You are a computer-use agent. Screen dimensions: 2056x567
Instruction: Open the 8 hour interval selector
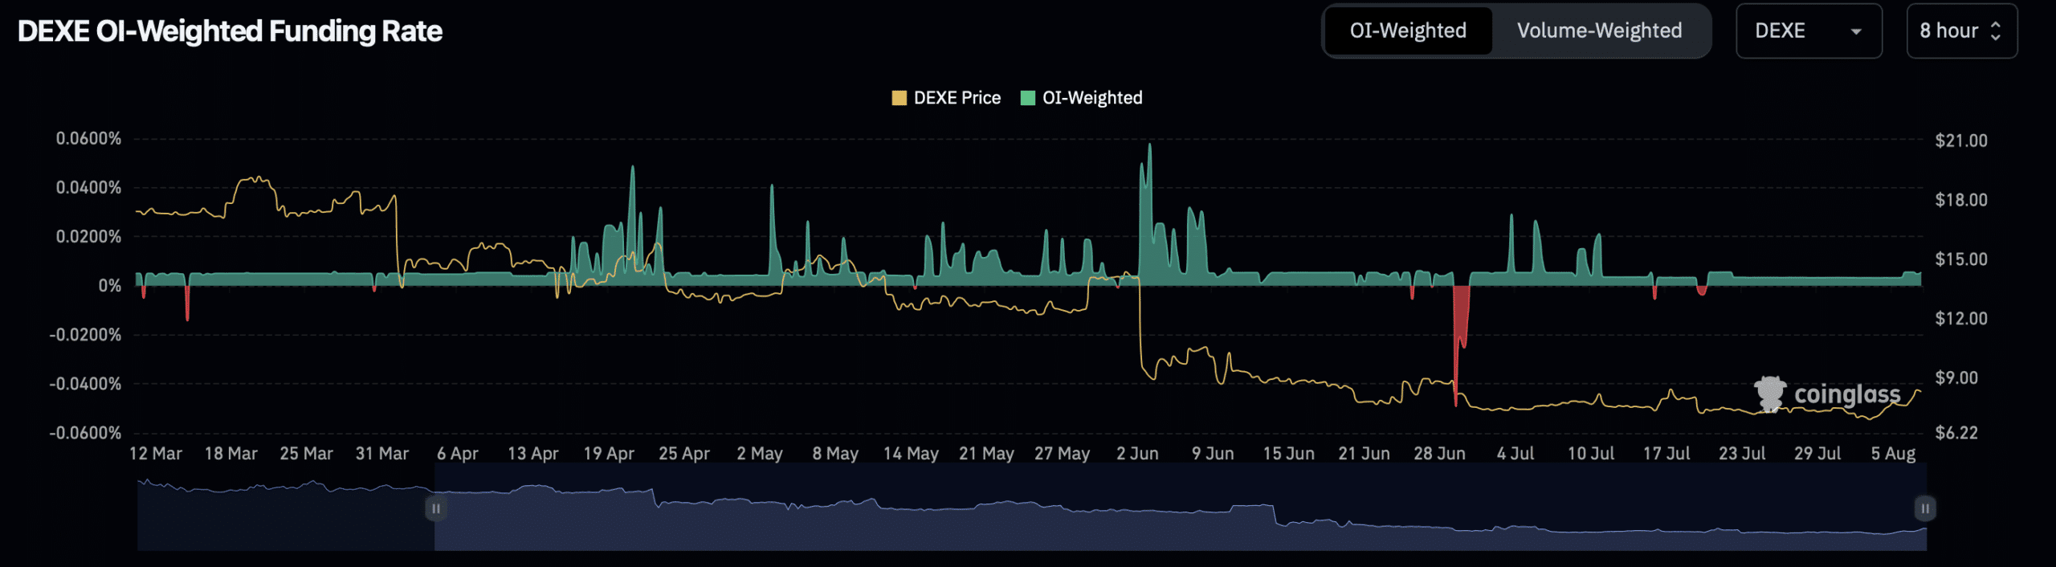pos(1961,31)
